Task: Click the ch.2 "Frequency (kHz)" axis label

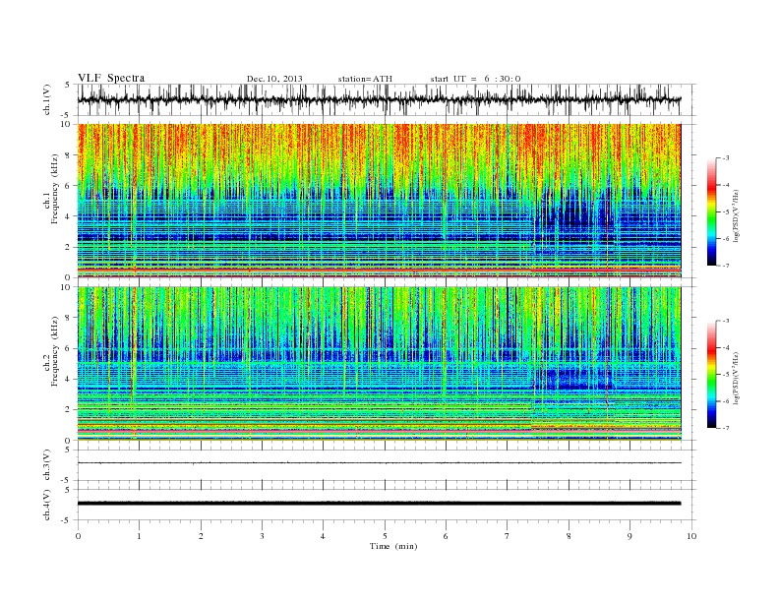Action: 55,351
